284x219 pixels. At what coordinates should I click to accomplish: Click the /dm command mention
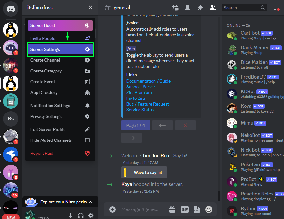point(131,49)
